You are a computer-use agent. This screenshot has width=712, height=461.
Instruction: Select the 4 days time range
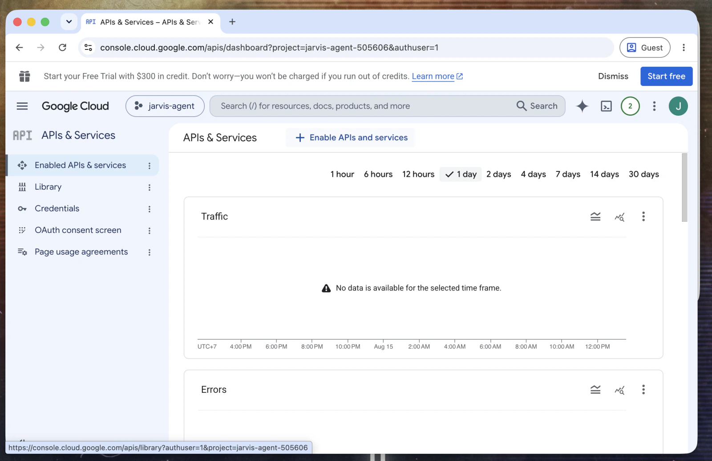click(x=533, y=174)
